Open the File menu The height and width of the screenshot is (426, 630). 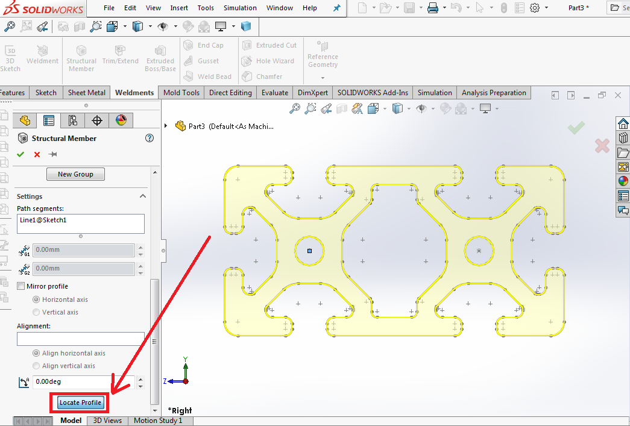[109, 8]
